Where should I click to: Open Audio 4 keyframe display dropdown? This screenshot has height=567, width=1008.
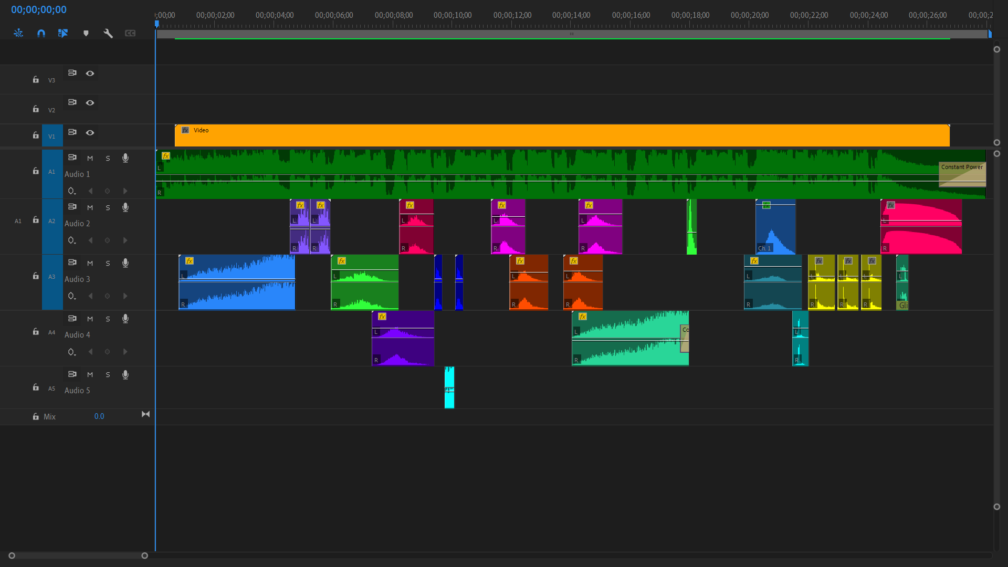(x=72, y=352)
